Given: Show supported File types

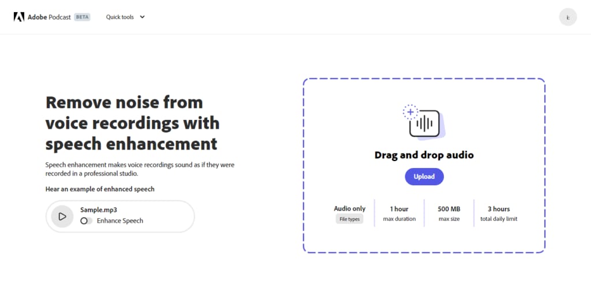Looking at the screenshot, I should pos(349,219).
